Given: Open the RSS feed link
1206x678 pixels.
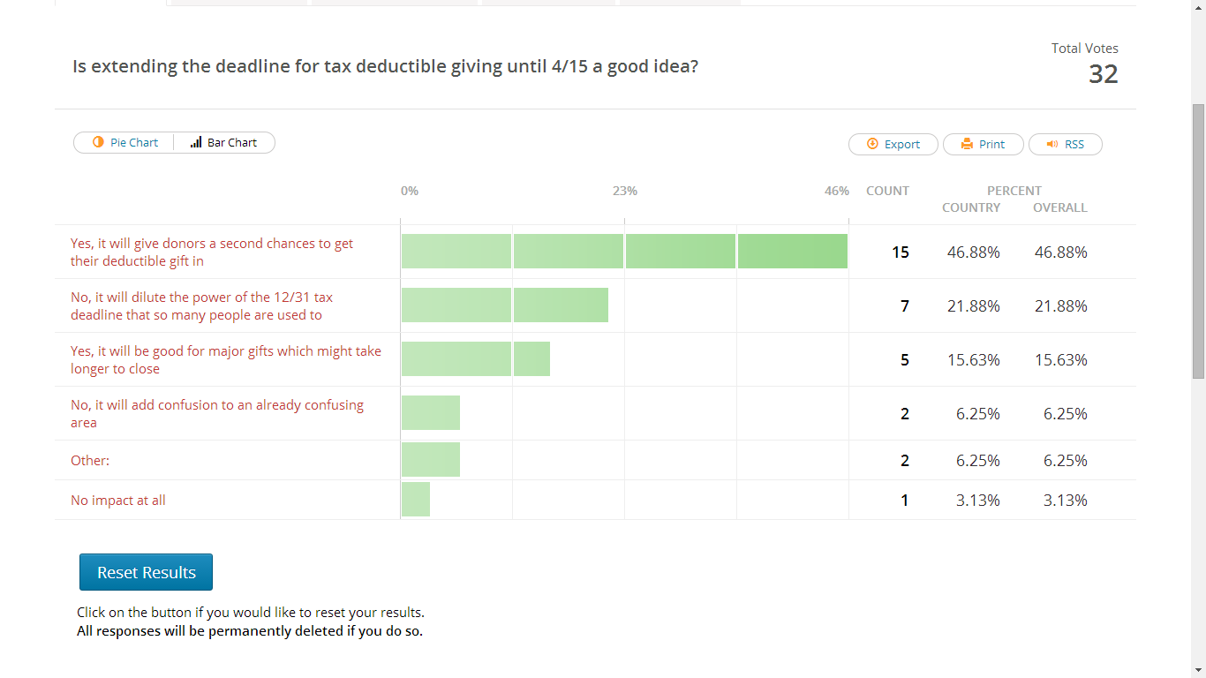Looking at the screenshot, I should [x=1074, y=144].
